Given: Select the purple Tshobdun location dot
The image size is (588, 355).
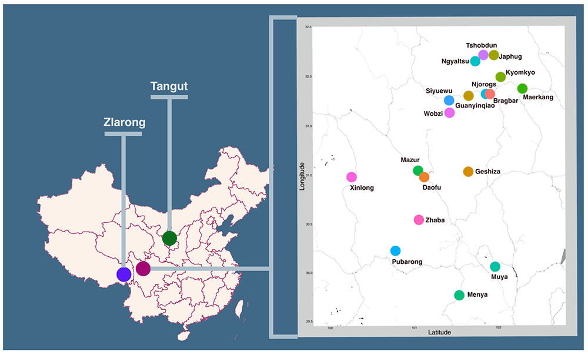Looking at the screenshot, I should click(x=483, y=55).
